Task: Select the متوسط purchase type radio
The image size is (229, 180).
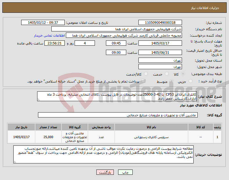Action: point(172,81)
